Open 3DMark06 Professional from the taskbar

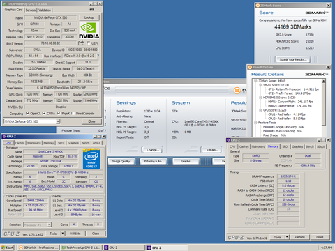(38, 248)
